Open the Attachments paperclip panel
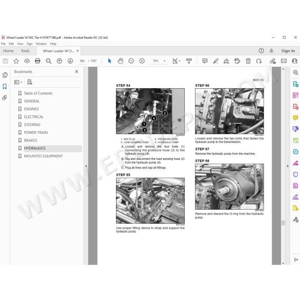Screen dimensions: 300x300 pos(5,98)
